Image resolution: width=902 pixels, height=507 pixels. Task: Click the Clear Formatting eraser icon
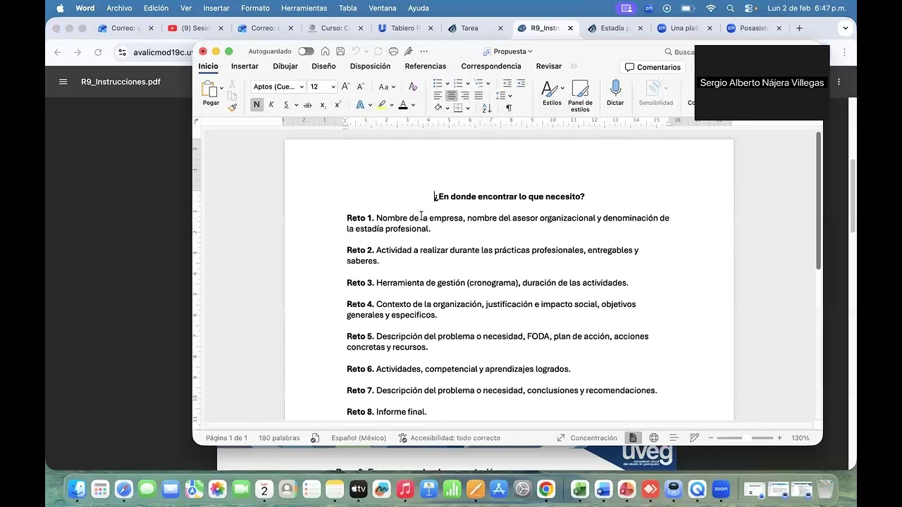pos(413,87)
